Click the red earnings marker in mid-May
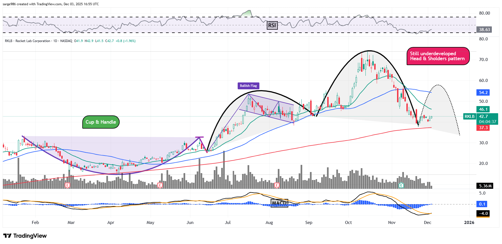The image size is (502, 244). (160, 185)
